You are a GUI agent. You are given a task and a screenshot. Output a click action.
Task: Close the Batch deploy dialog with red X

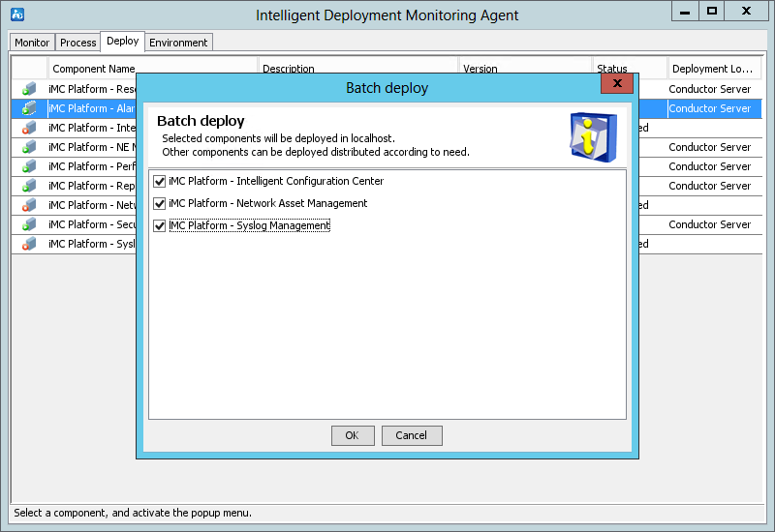click(x=617, y=83)
